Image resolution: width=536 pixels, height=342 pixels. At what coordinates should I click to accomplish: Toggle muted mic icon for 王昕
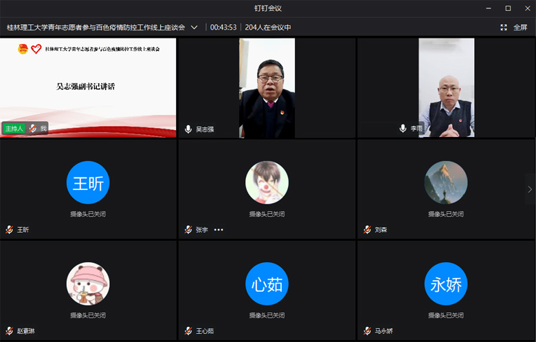(x=10, y=230)
